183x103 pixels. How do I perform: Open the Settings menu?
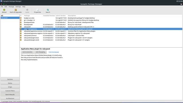tap(18, 7)
